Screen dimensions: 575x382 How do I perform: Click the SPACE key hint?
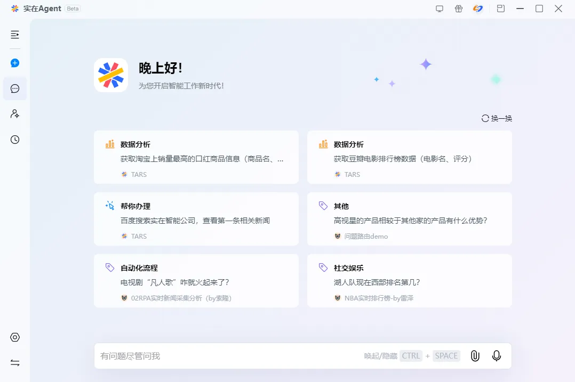[x=446, y=356]
